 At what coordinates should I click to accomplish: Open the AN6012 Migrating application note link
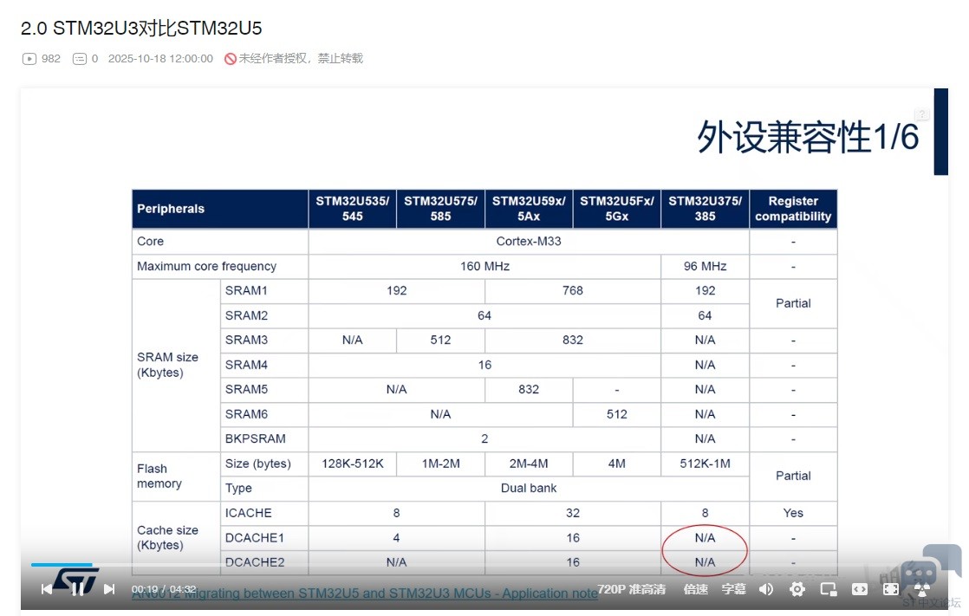coord(365,593)
